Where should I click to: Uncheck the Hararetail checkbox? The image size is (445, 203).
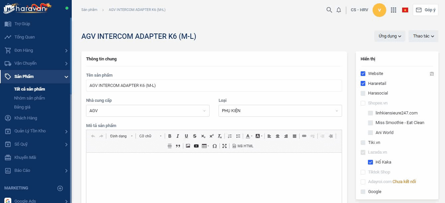(x=363, y=84)
